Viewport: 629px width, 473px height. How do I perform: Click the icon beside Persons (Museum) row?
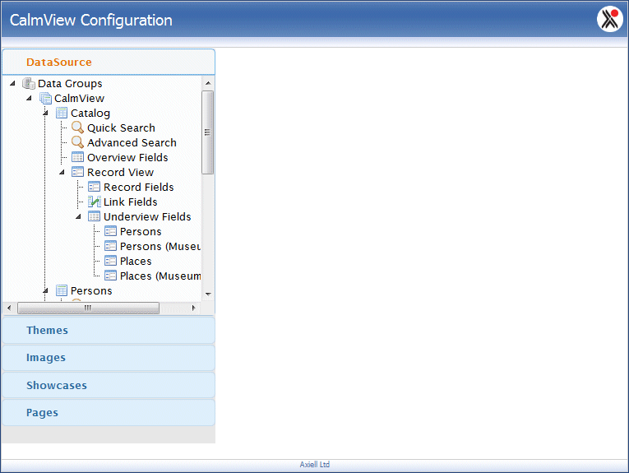(x=110, y=246)
